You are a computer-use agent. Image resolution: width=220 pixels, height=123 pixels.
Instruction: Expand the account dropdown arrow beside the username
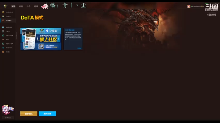[204, 6]
